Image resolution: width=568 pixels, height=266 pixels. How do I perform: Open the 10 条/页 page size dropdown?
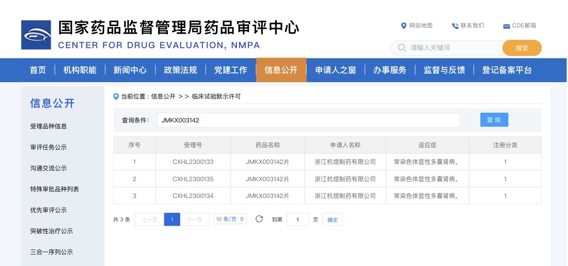[x=230, y=219]
